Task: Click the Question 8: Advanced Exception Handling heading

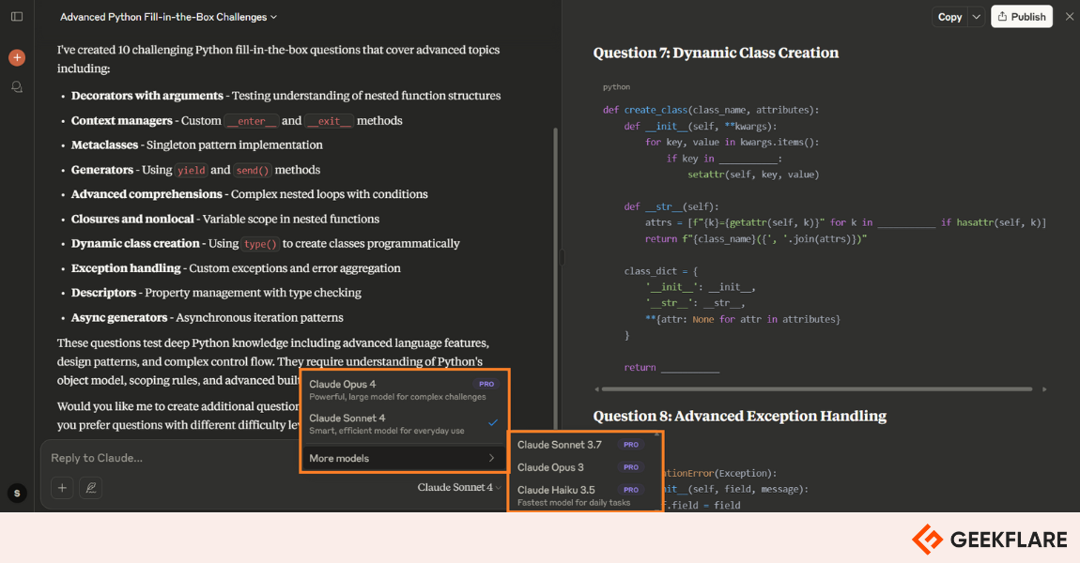Action: pos(740,416)
